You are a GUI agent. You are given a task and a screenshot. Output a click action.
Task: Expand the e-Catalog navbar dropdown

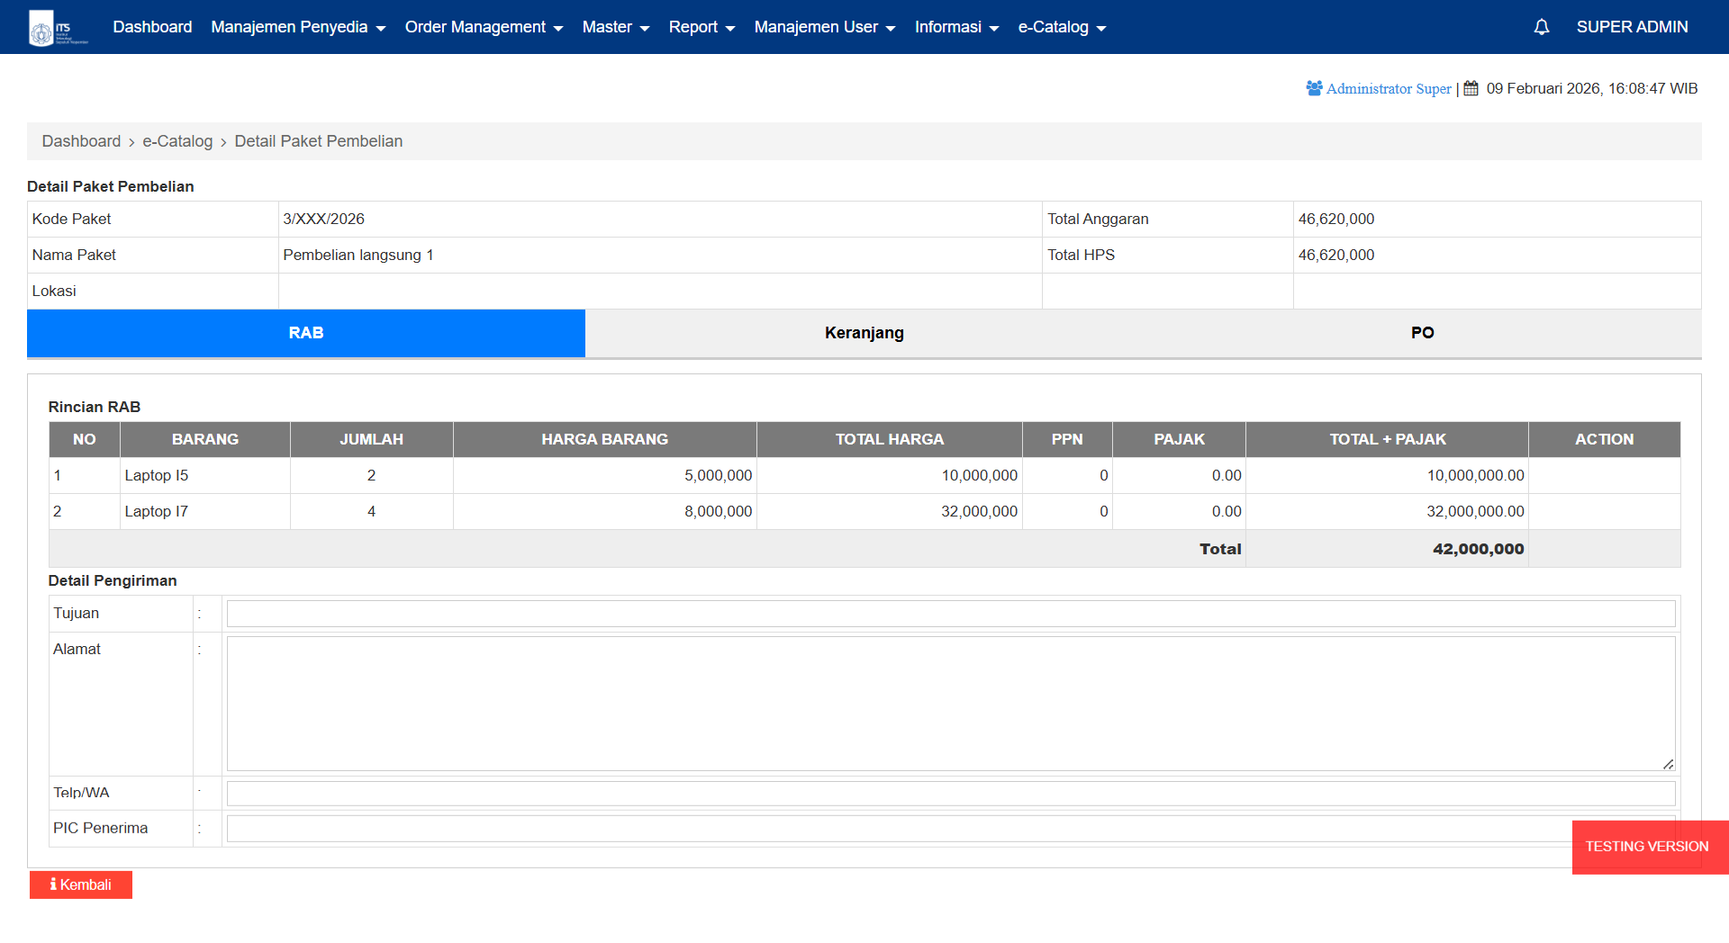1062,27
